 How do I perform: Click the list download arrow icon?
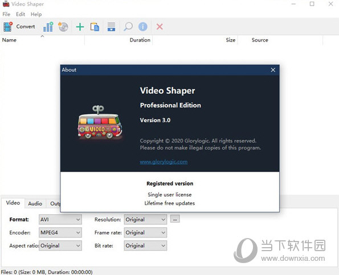pos(111,27)
